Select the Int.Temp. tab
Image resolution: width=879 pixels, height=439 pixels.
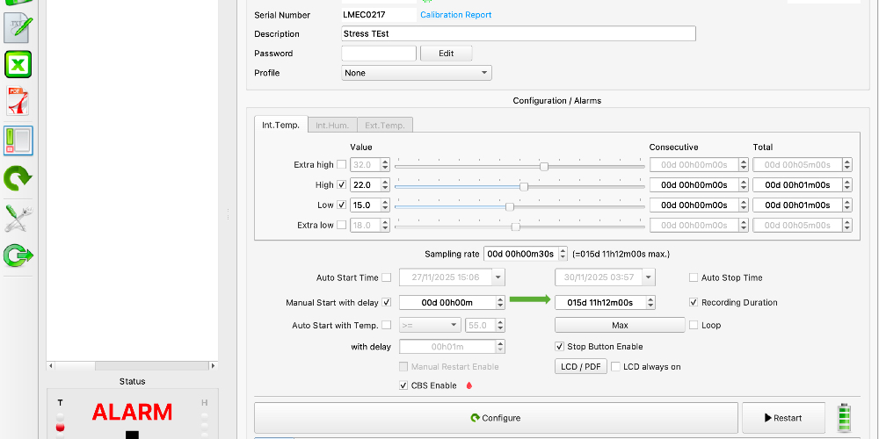pos(281,125)
